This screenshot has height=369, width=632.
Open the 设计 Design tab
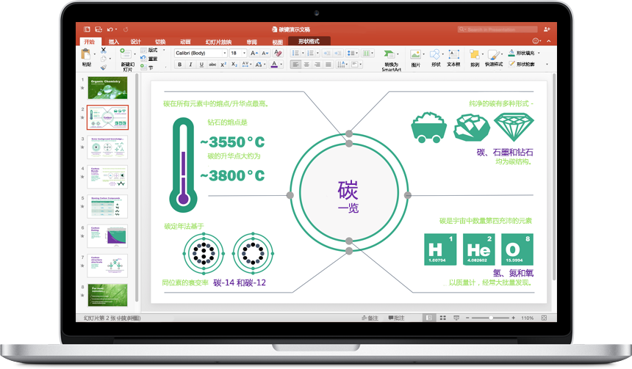136,42
